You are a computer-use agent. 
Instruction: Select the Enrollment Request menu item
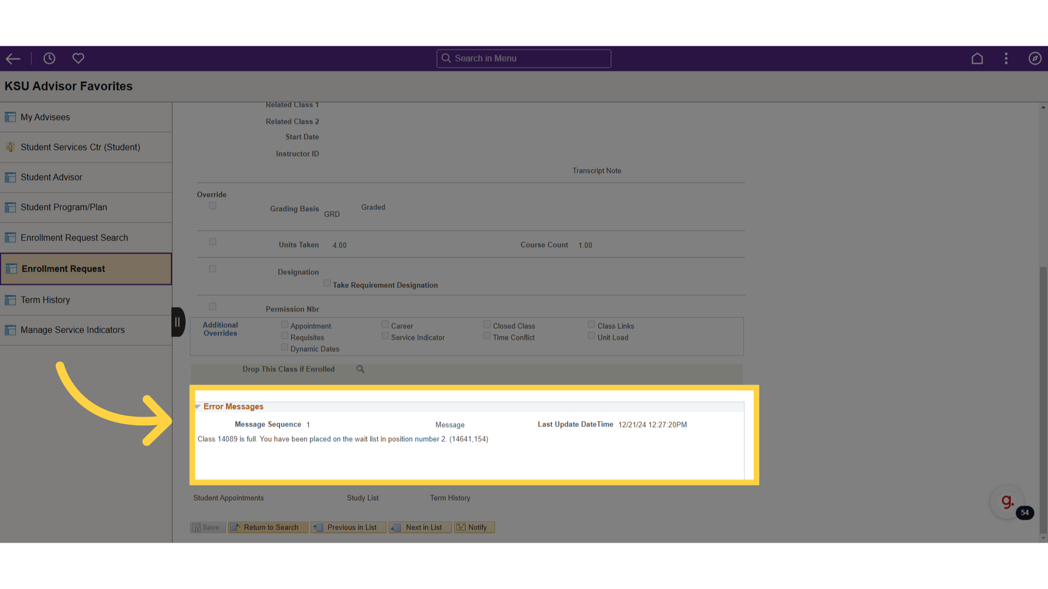click(86, 269)
